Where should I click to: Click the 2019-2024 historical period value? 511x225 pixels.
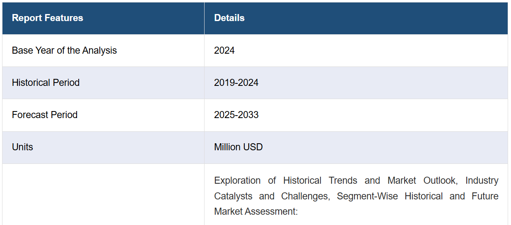[x=236, y=83]
